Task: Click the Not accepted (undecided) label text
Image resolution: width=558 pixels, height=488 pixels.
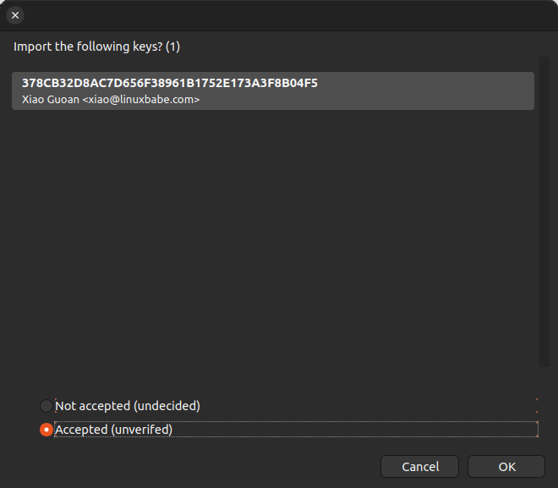Action: [128, 406]
